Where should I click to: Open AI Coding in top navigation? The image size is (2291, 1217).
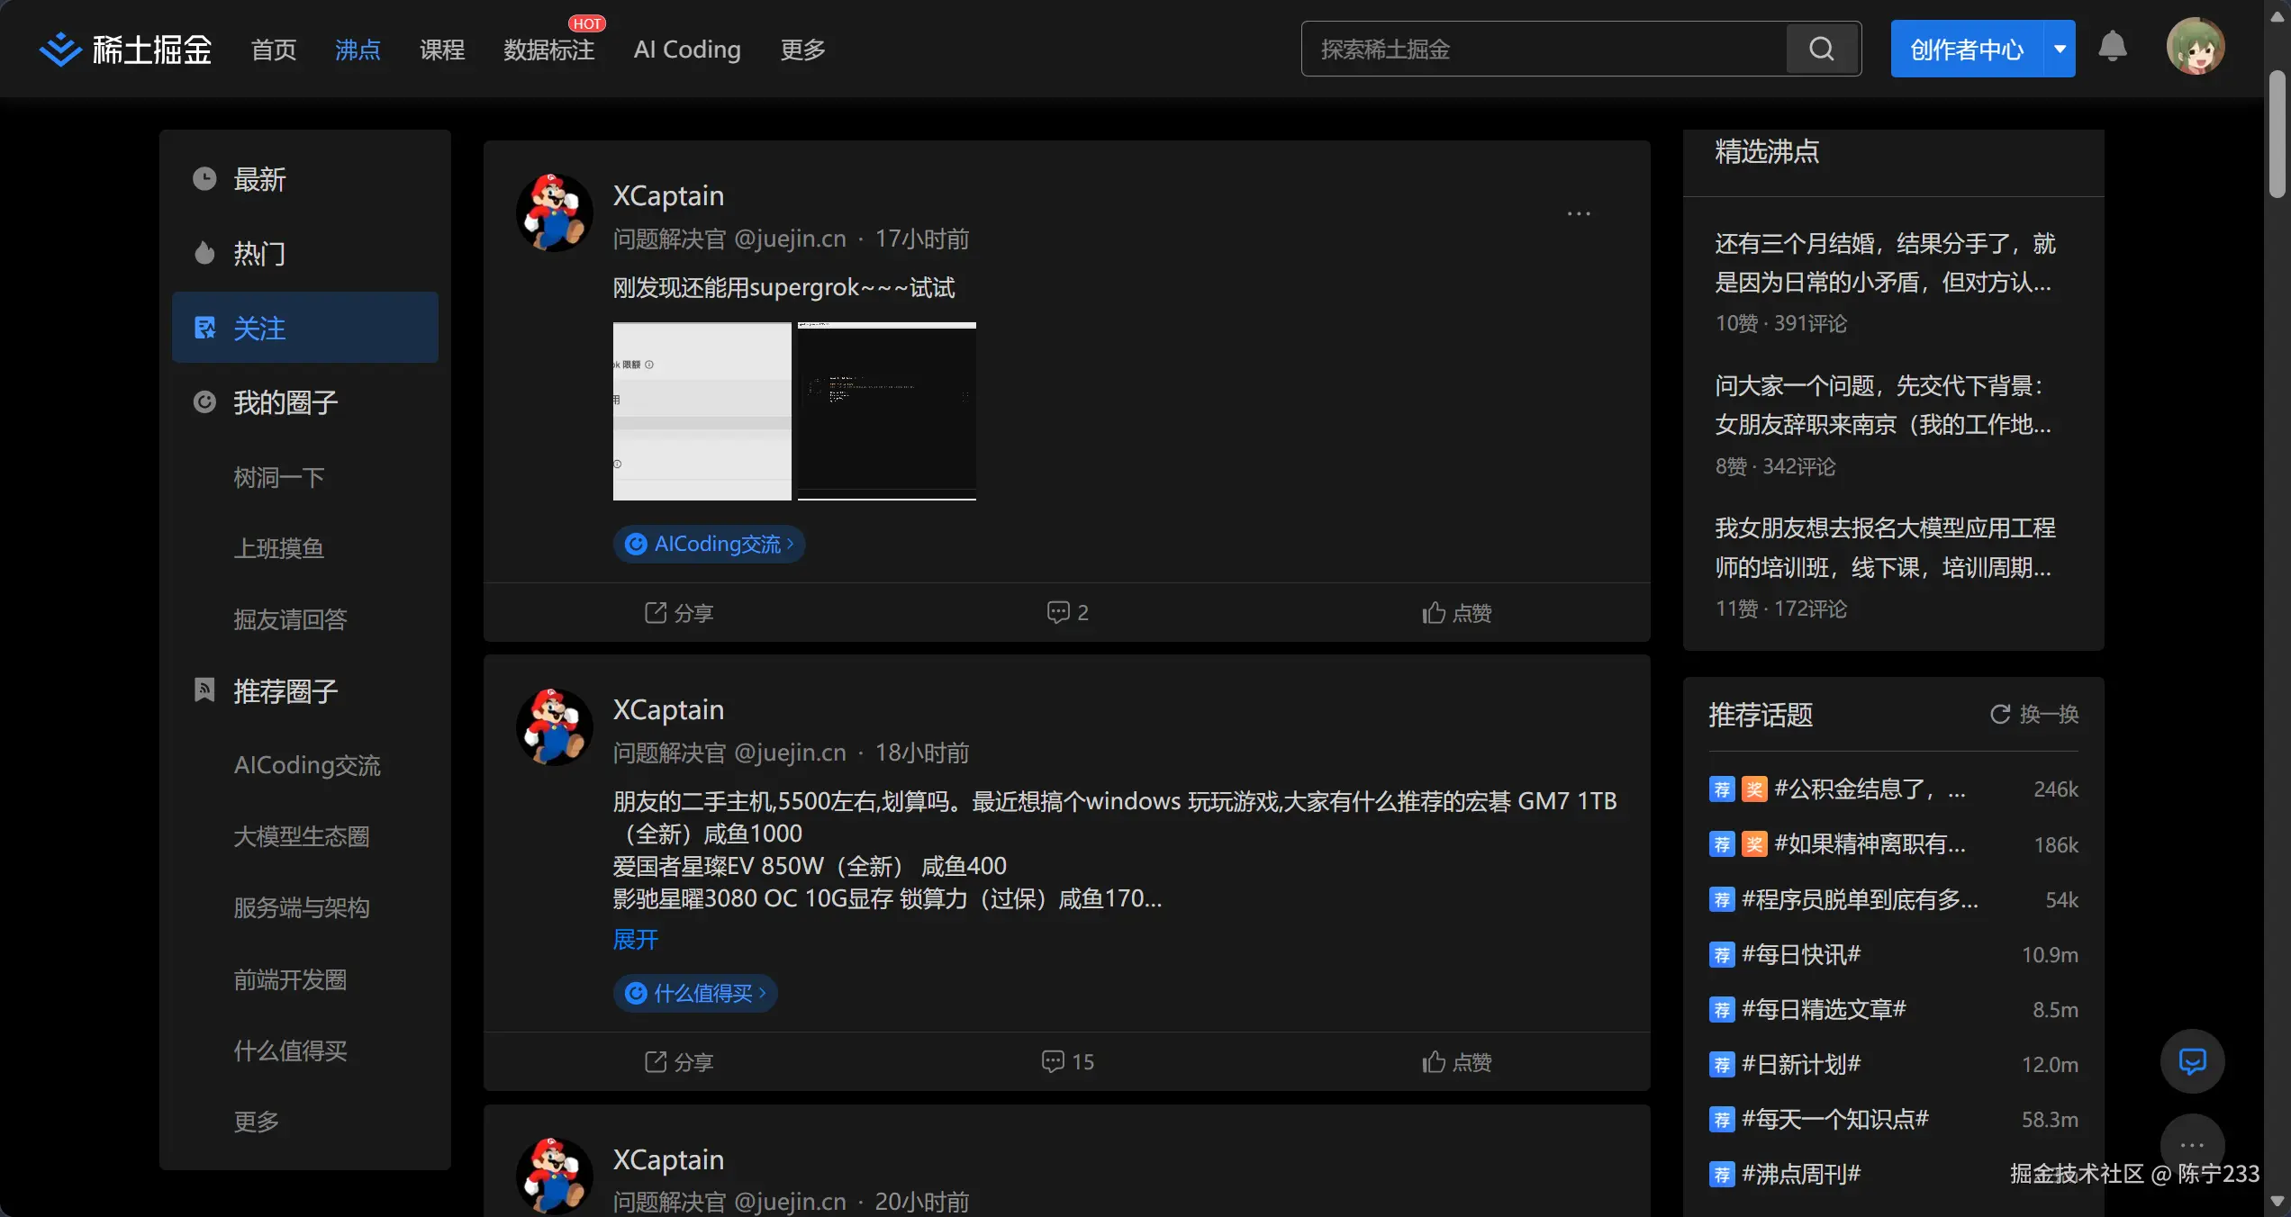tap(687, 50)
